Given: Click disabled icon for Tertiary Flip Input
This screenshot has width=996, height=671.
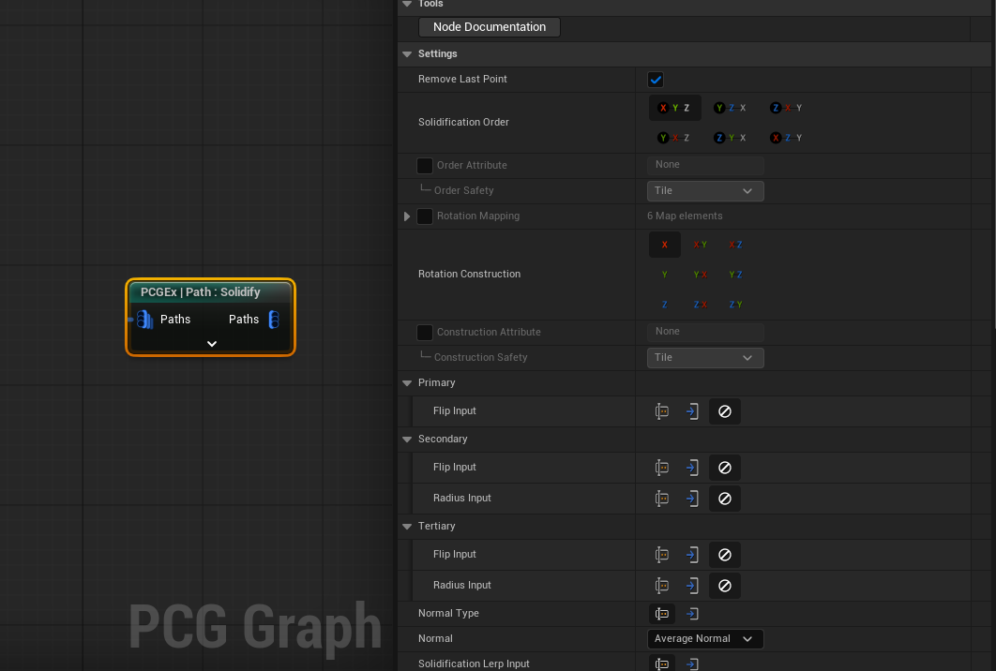Looking at the screenshot, I should click(724, 555).
